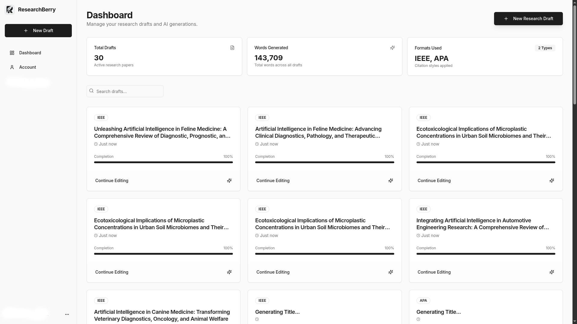Click the Dashboard grid icon in sidebar
The width and height of the screenshot is (577, 324).
12,53
